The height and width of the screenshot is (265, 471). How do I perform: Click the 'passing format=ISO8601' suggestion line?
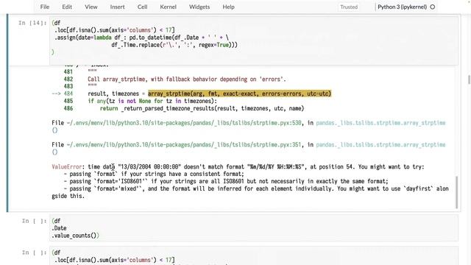pos(226,182)
